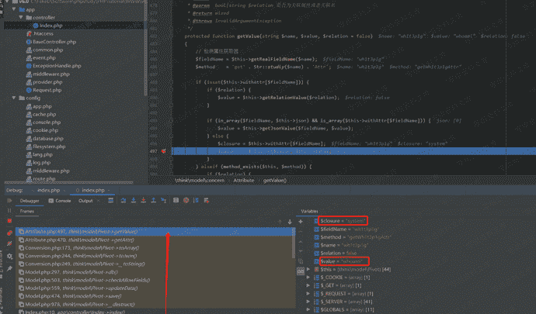Screen dimensions: 536x314
Task: Switch to the Output tab
Action: click(85, 201)
